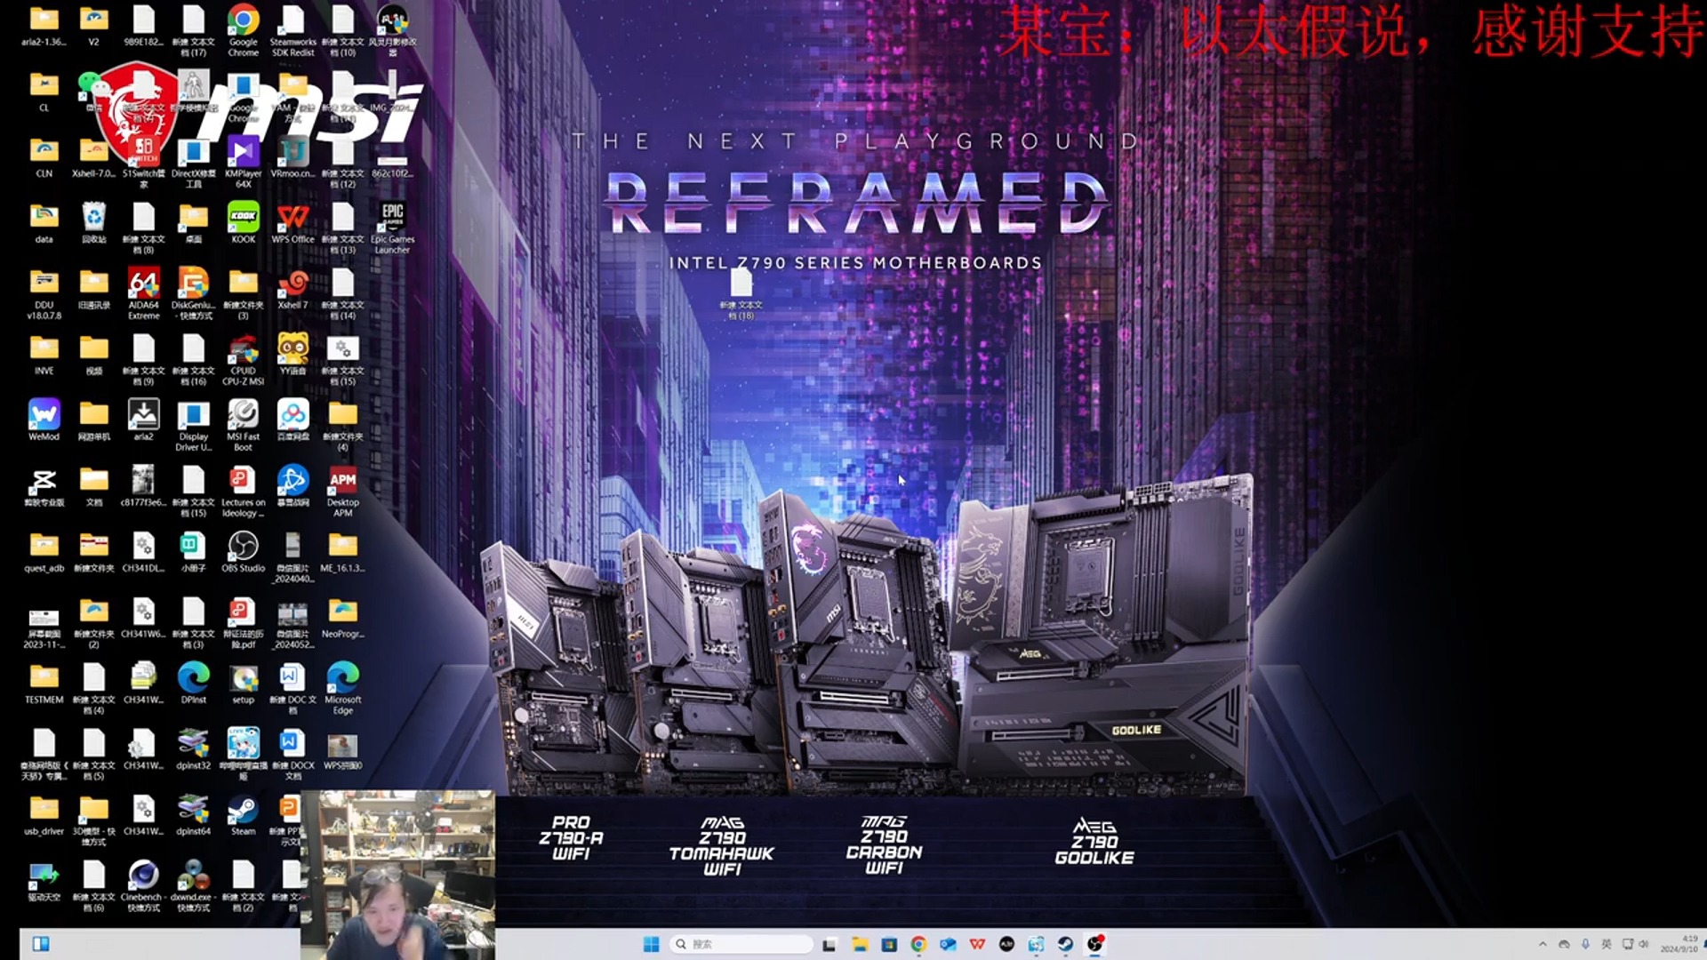Screen dimensions: 1707x960
Task: Click the widgets button at taskbar left
Action: pos(41,944)
